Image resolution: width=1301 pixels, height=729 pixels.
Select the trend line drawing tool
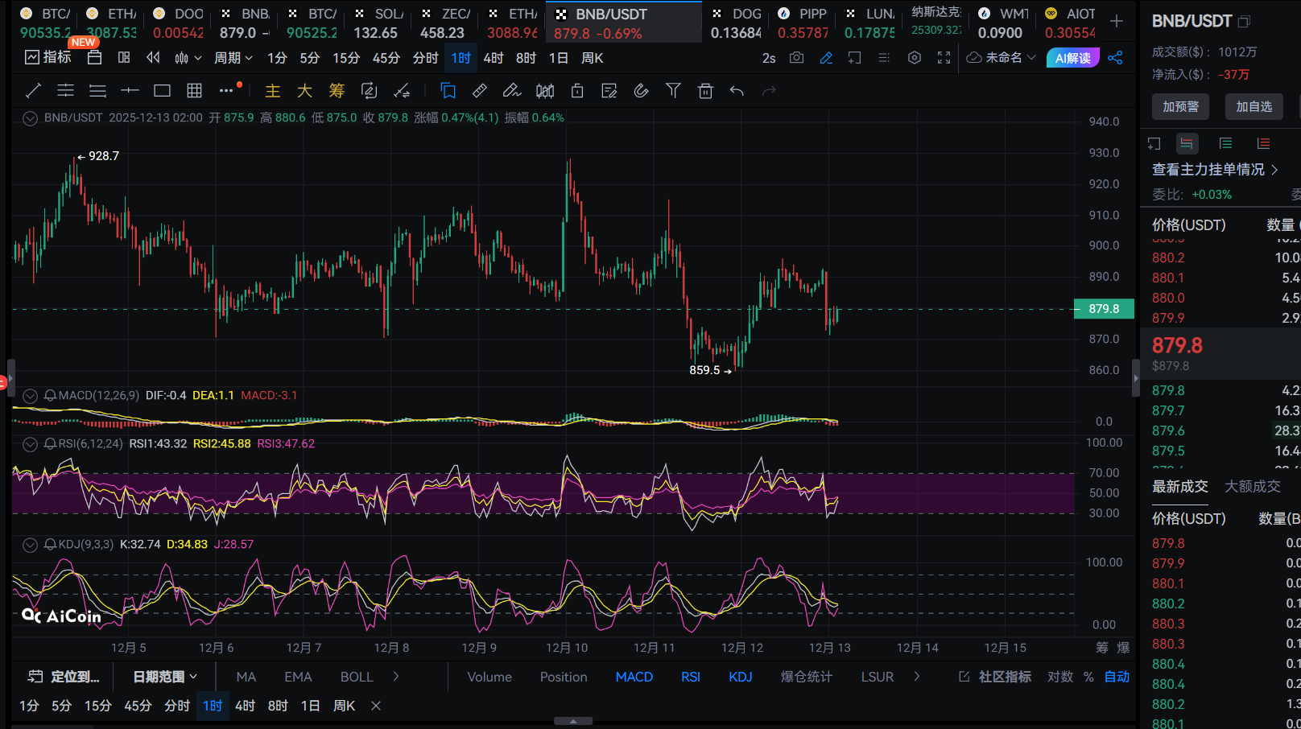pos(34,91)
